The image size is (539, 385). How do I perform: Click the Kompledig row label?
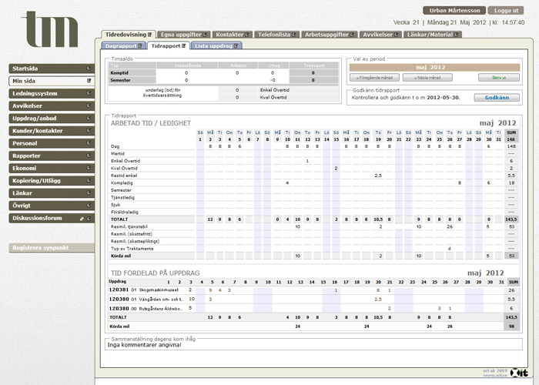coord(122,183)
